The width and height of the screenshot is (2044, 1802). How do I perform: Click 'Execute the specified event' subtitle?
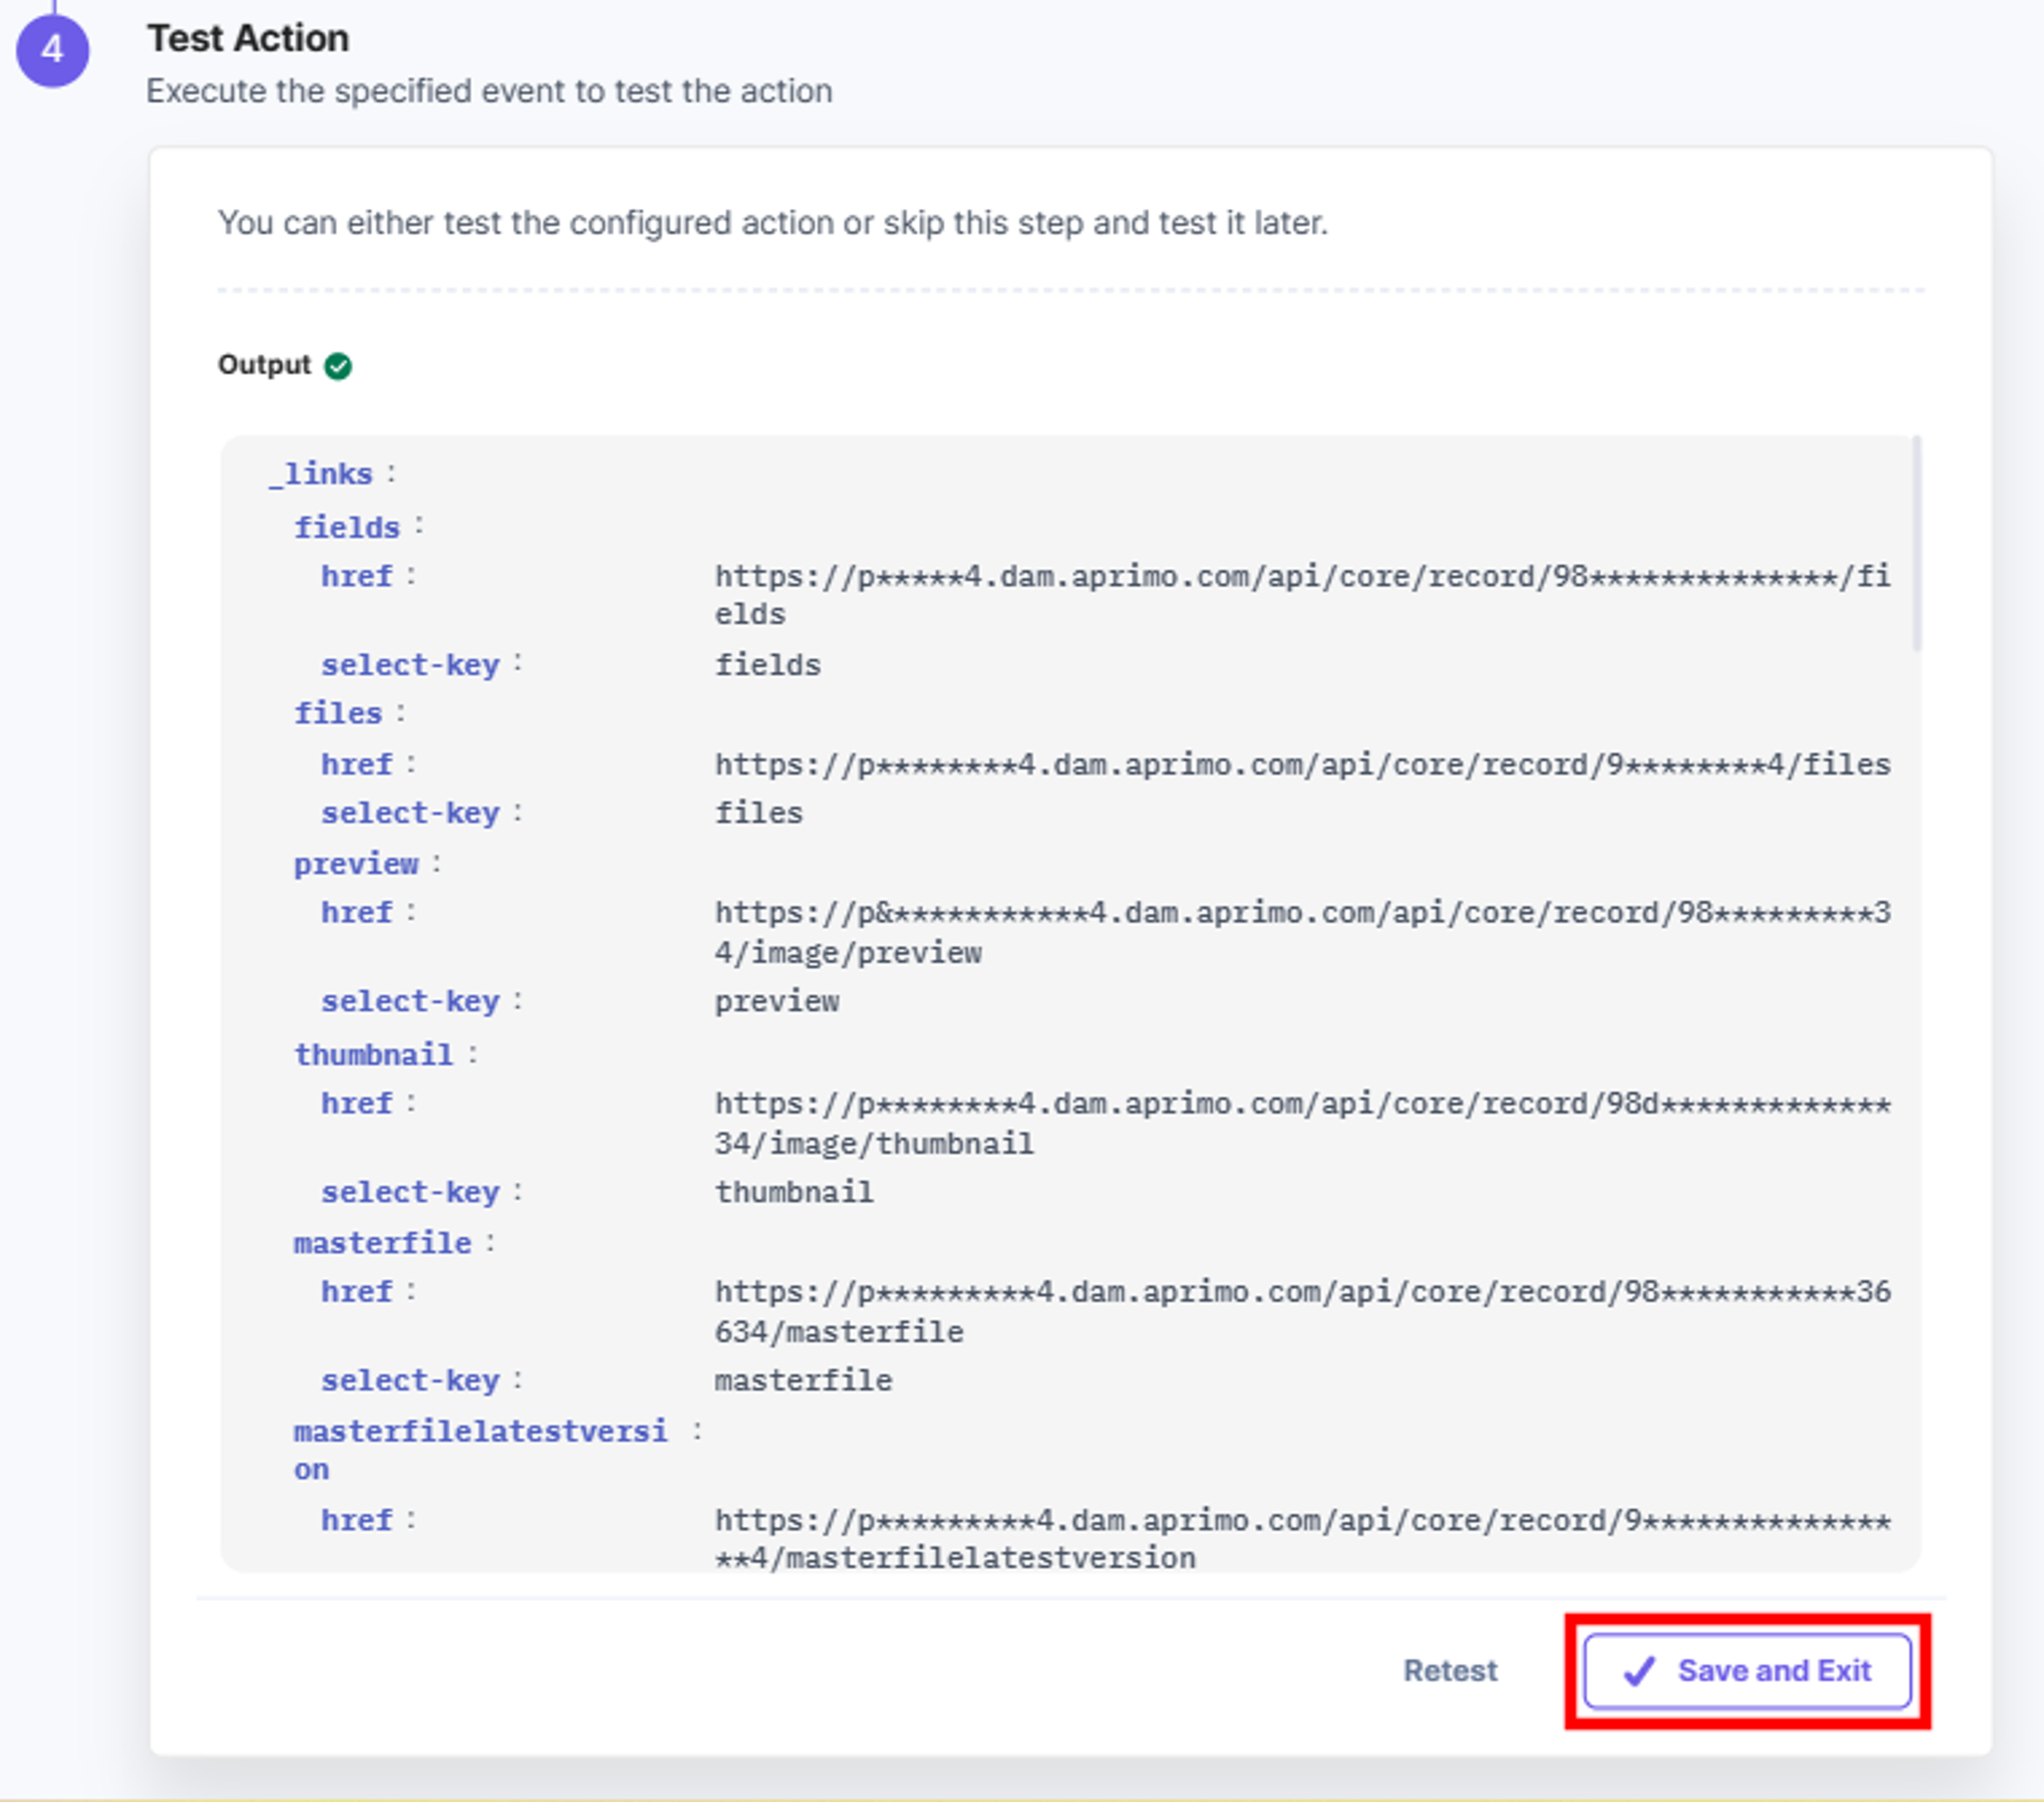489,91
